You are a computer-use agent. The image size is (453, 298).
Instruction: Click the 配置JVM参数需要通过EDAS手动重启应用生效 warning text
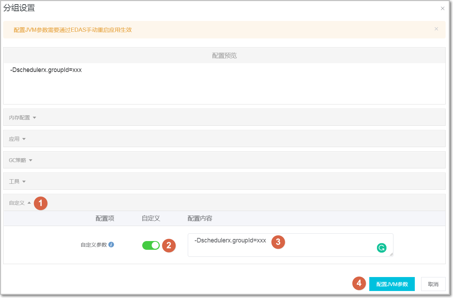pos(73,30)
